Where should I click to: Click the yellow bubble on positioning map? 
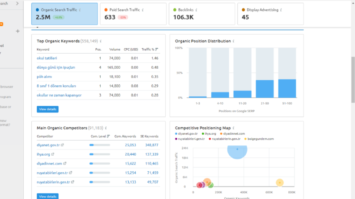click(280, 182)
